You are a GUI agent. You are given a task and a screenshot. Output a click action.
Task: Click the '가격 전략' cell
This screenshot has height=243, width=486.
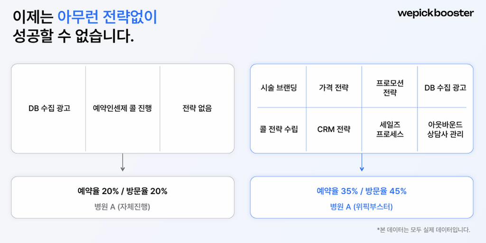click(x=334, y=88)
